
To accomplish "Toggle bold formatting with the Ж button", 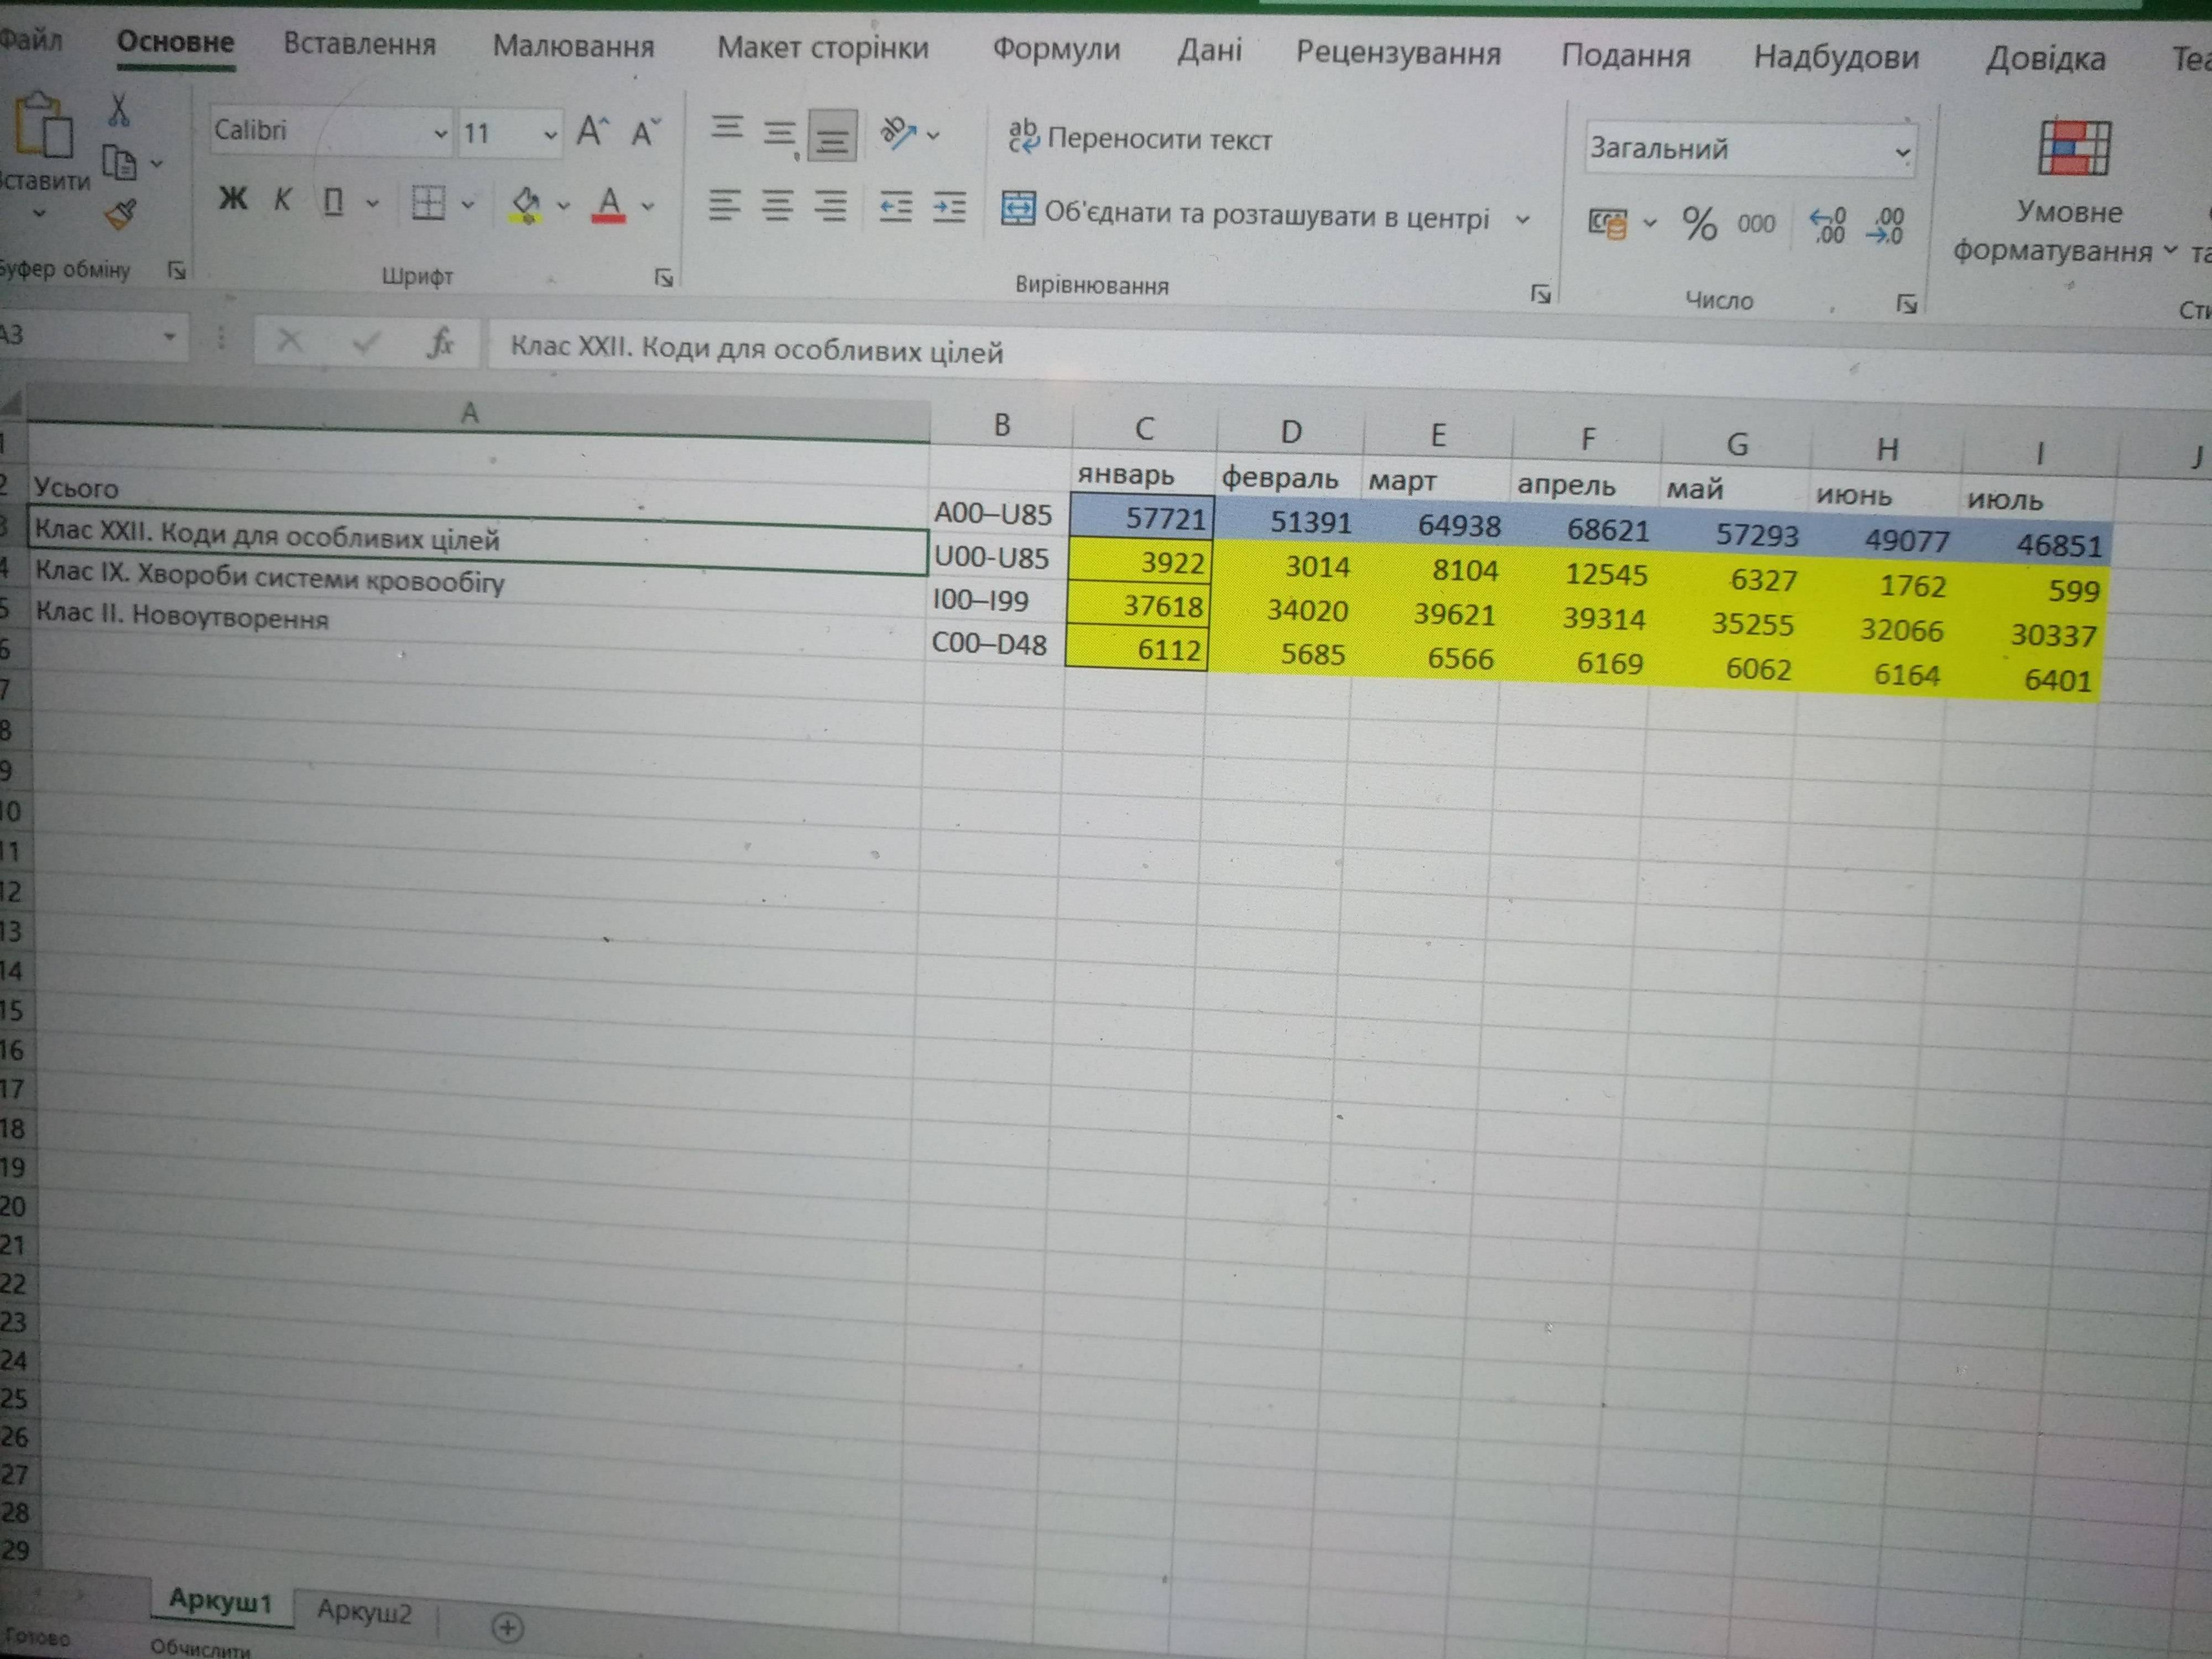I will coord(233,199).
